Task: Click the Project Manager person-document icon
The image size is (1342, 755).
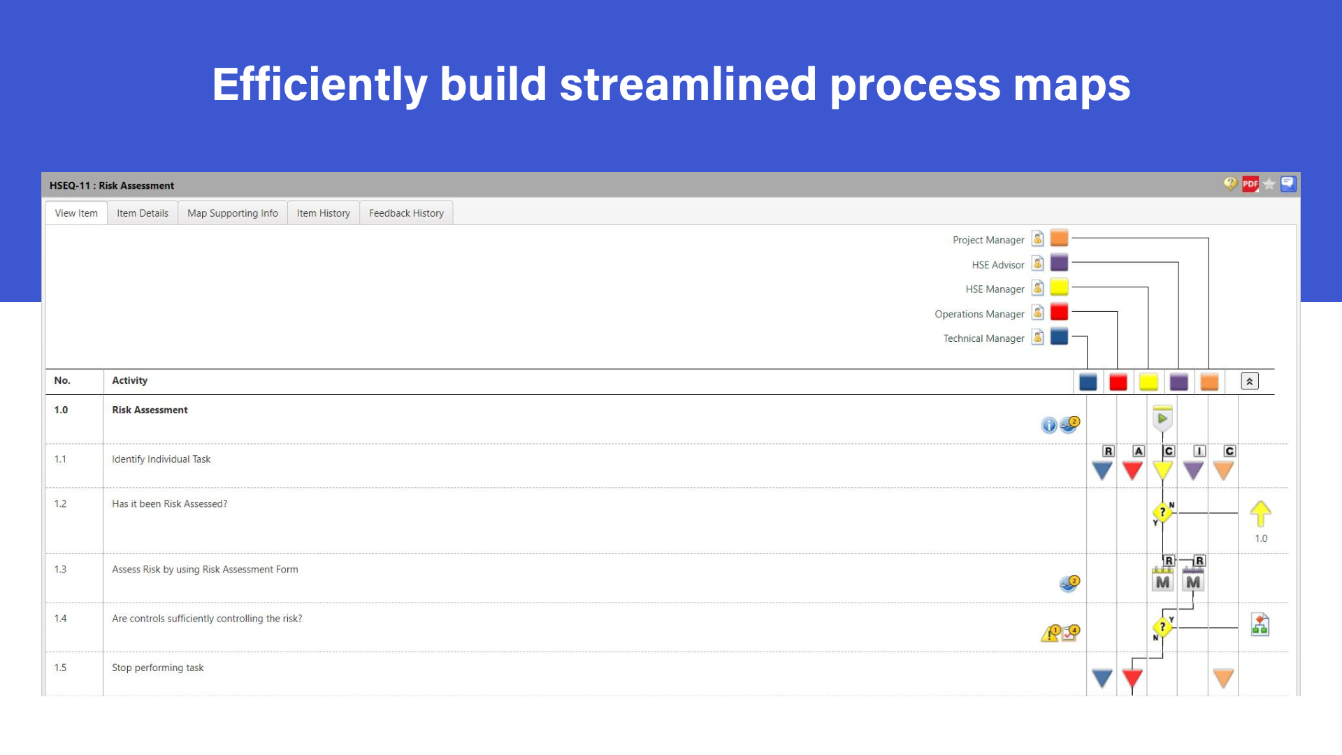Action: (1038, 240)
